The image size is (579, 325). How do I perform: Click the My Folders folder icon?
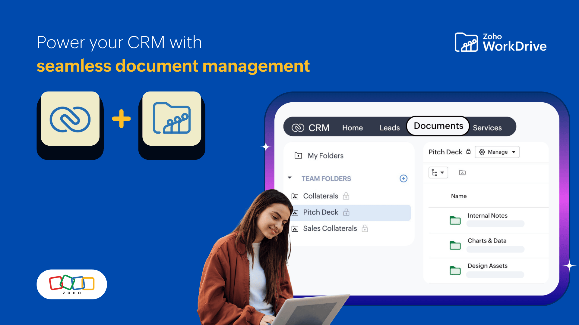click(x=298, y=156)
